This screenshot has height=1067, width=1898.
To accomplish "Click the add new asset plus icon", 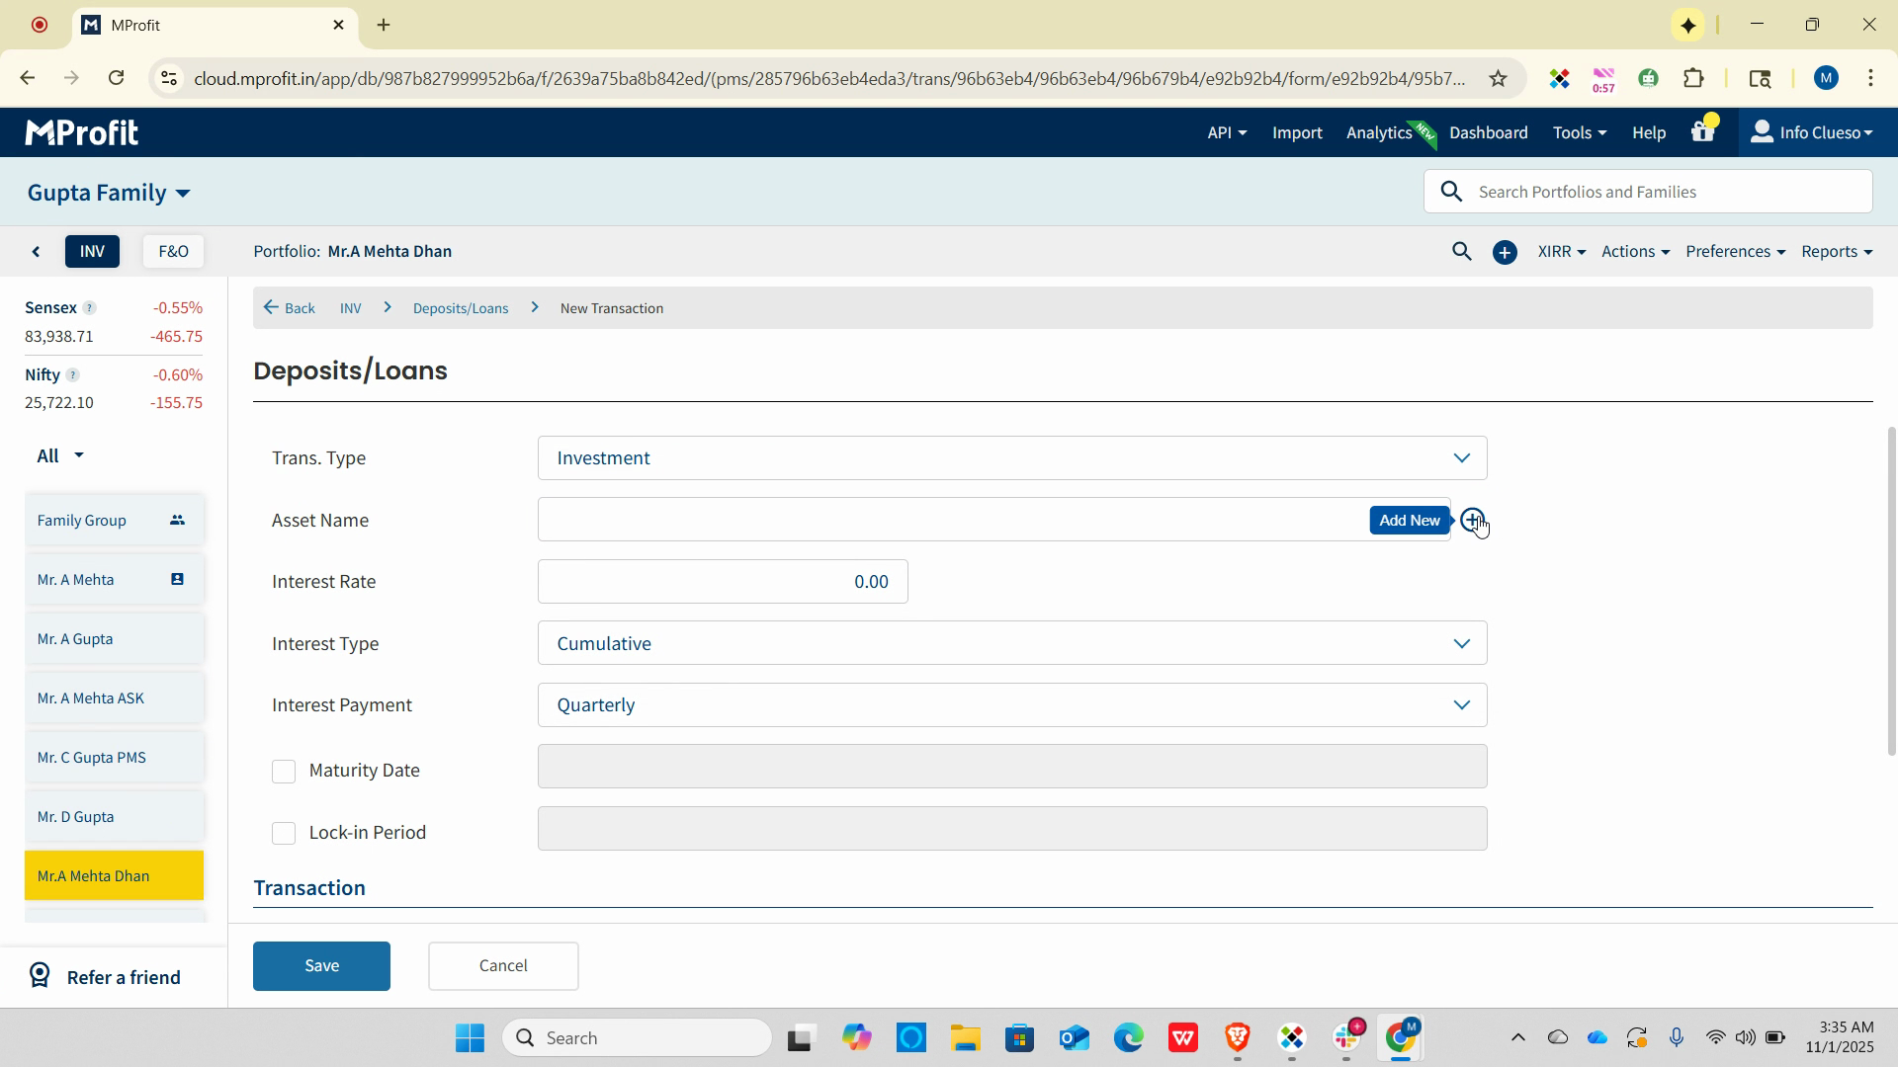I will 1472,520.
